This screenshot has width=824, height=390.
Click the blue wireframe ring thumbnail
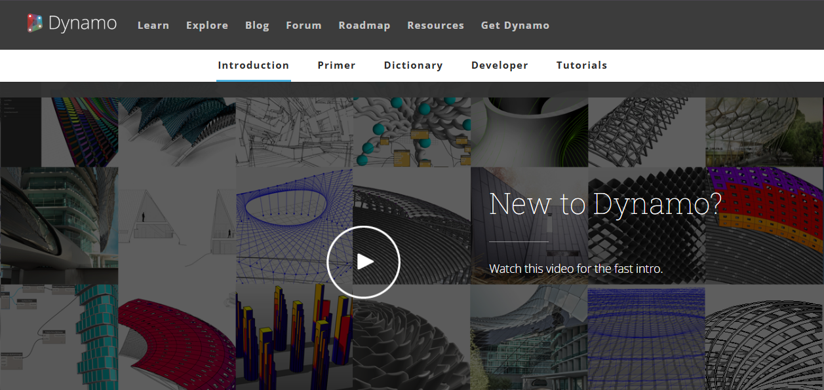[x=294, y=226]
